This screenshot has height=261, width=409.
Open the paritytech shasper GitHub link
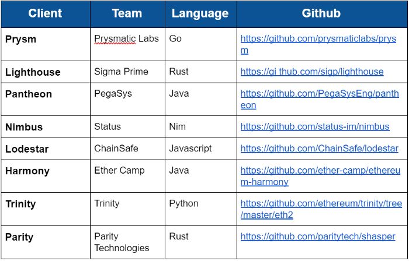coord(318,237)
